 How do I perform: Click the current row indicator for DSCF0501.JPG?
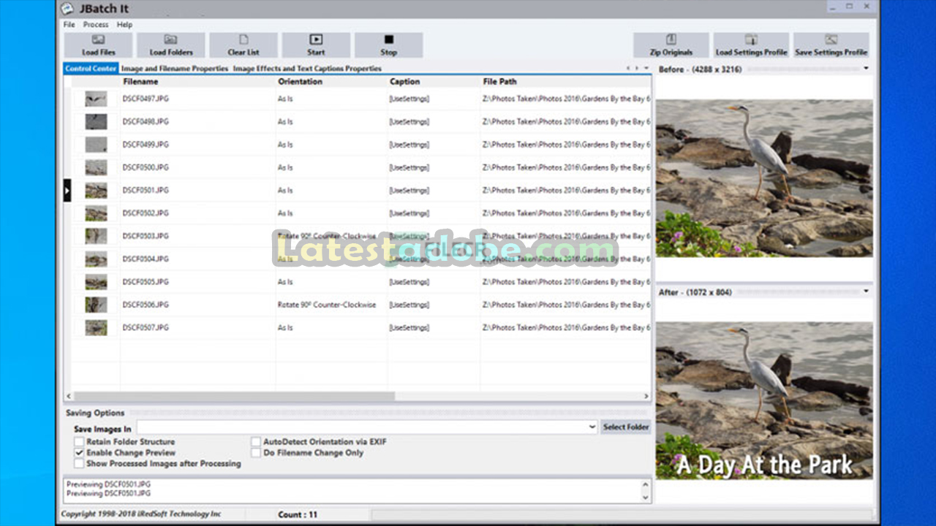click(67, 191)
